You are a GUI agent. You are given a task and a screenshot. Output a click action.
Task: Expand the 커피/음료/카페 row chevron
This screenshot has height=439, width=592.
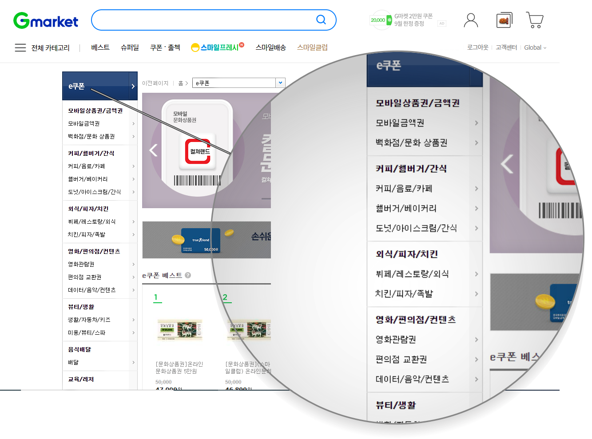[x=133, y=166]
